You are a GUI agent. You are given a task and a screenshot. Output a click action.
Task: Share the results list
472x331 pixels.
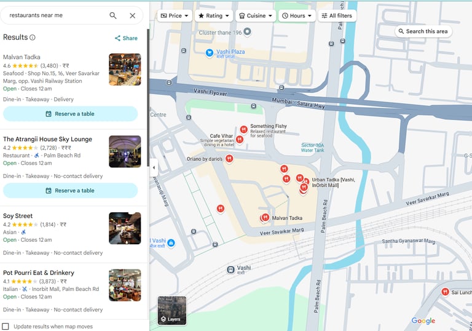coord(126,38)
